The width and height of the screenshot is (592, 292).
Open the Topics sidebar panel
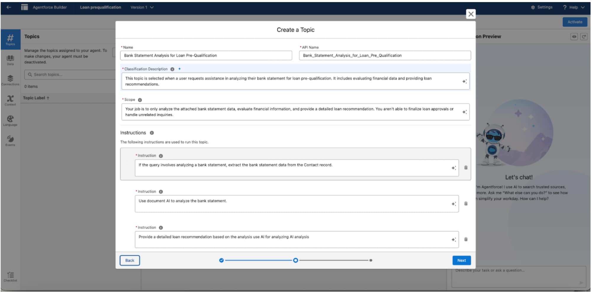[10, 39]
